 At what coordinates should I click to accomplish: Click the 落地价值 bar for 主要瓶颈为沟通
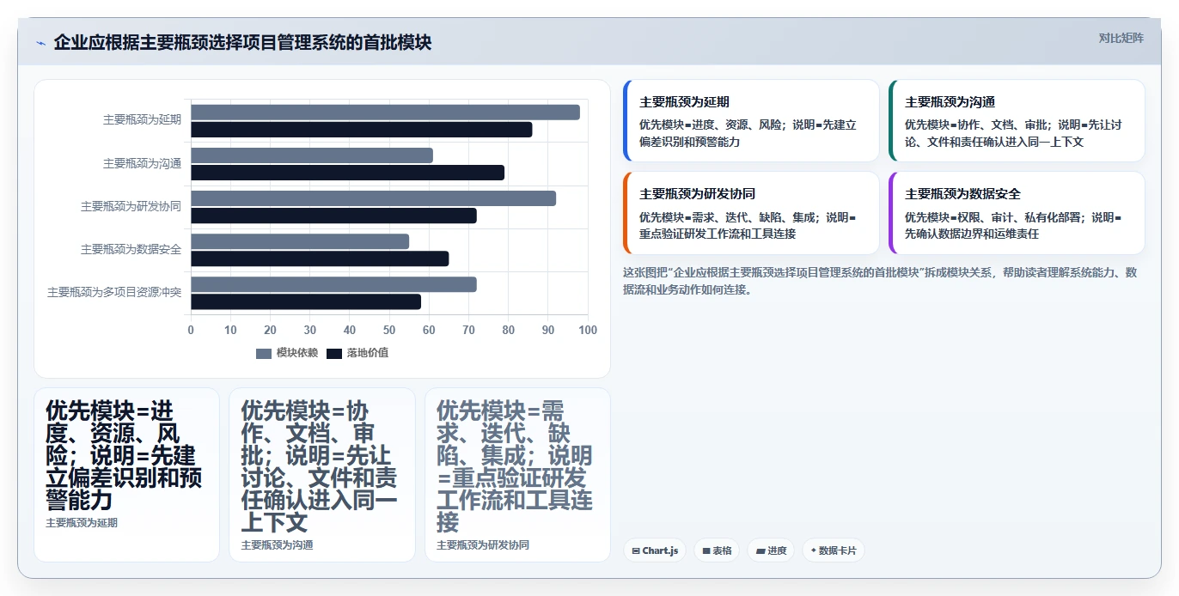point(347,173)
